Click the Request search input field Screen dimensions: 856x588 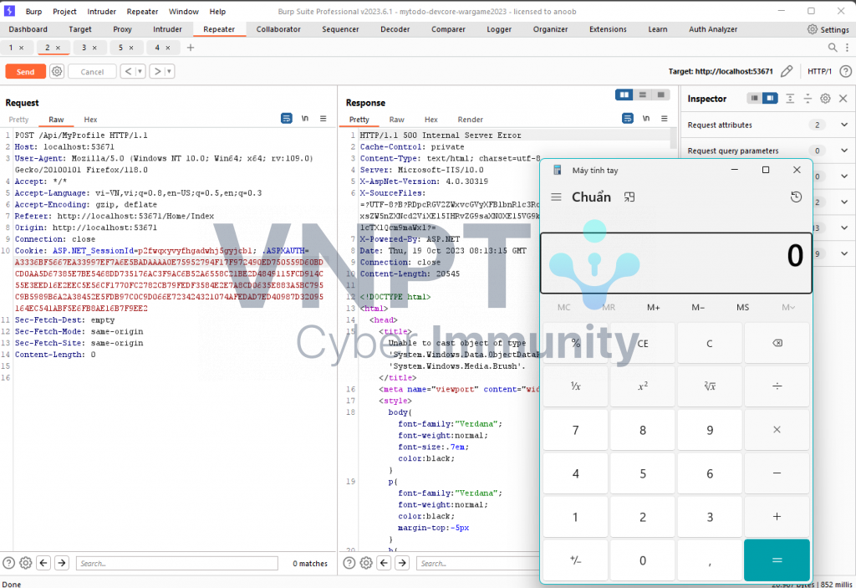pos(176,564)
